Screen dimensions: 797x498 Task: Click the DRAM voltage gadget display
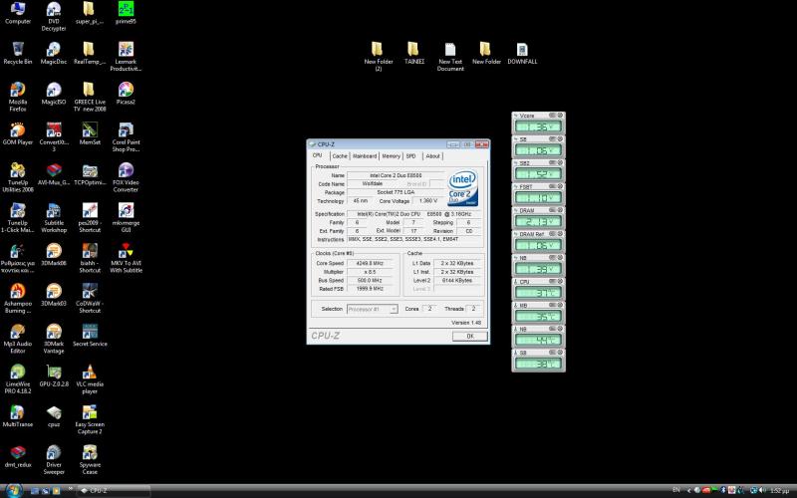538,221
